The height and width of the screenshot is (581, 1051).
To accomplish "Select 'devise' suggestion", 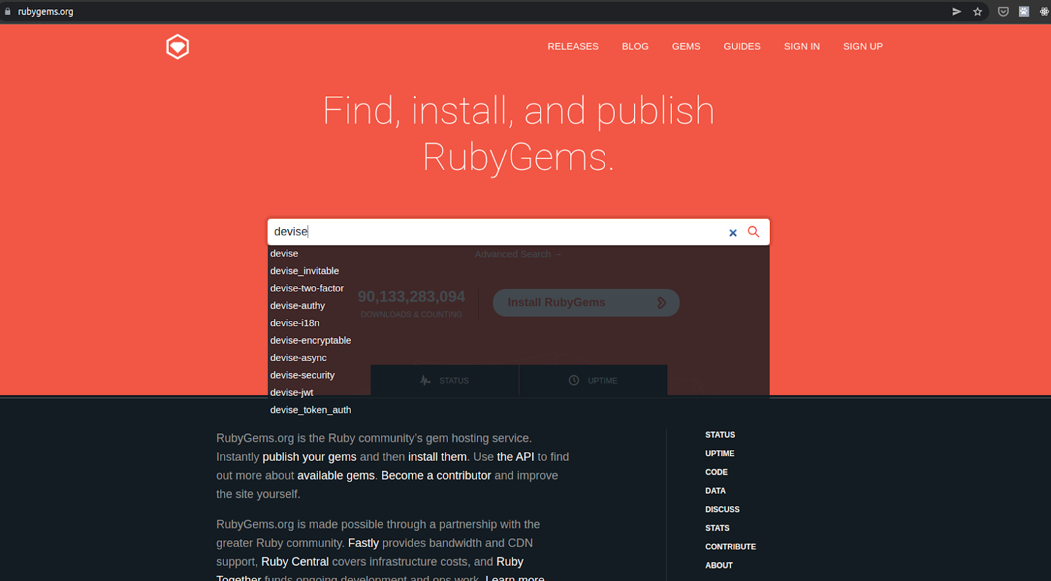I will (284, 253).
